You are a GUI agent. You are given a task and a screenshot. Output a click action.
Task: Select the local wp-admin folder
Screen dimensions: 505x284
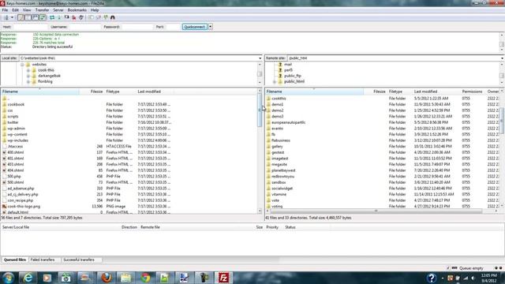16,129
